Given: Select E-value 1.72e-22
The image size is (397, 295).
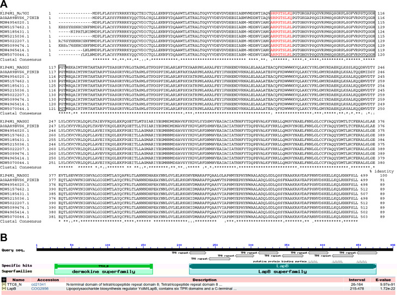Looking at the screenshot, I should (387, 288).
